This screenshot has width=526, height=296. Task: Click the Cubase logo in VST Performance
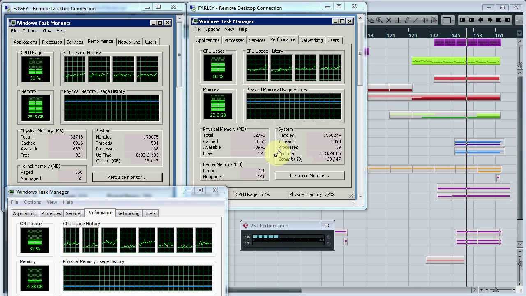245,225
